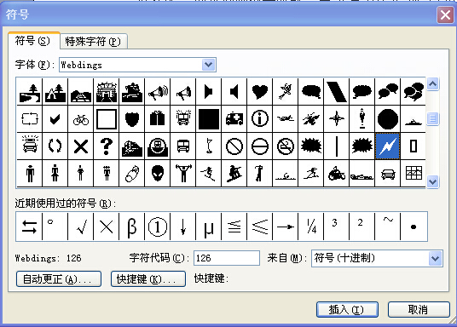Expand the 来自 source dropdown

[x=435, y=258]
